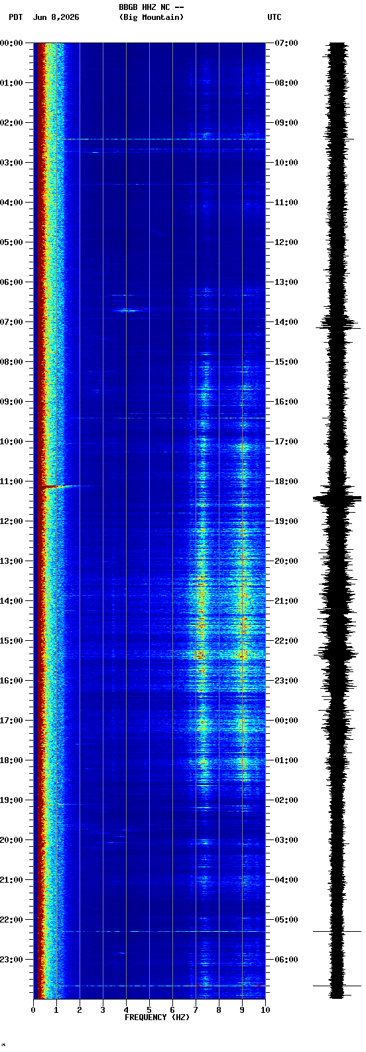The width and height of the screenshot is (366, 1052).
Task: Click the '(Big Mountain)' subtitle
Action: point(151,17)
